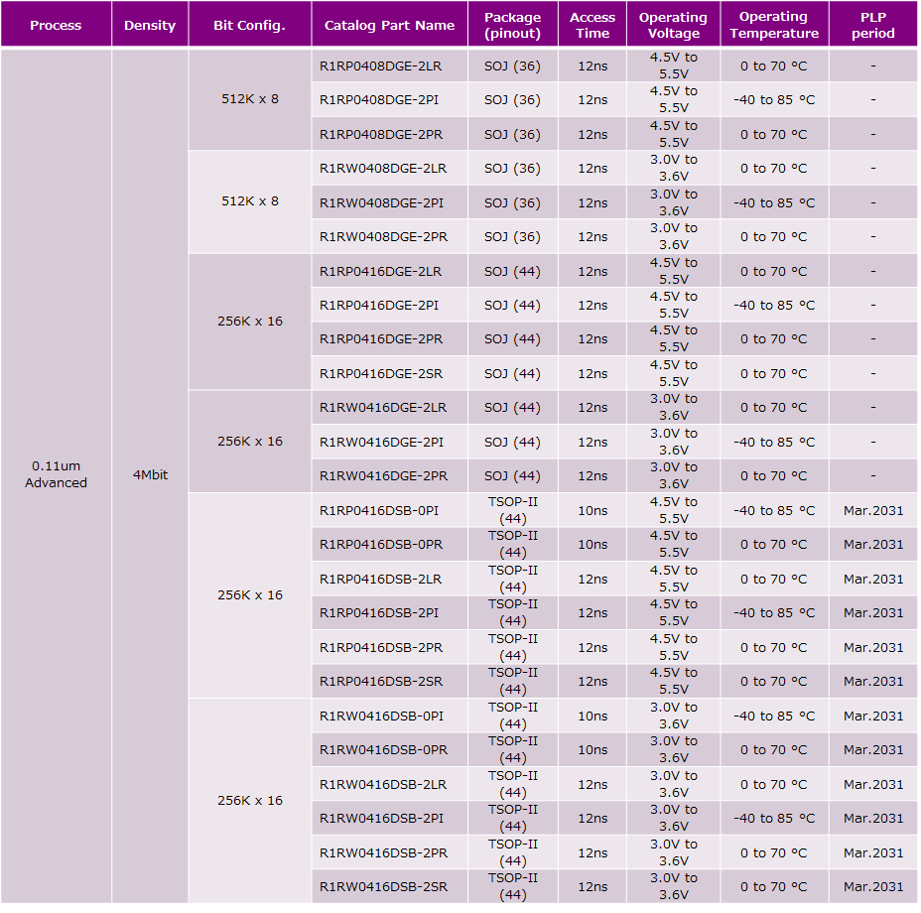Select part name R1RP0416DGE-2LR

(x=381, y=272)
